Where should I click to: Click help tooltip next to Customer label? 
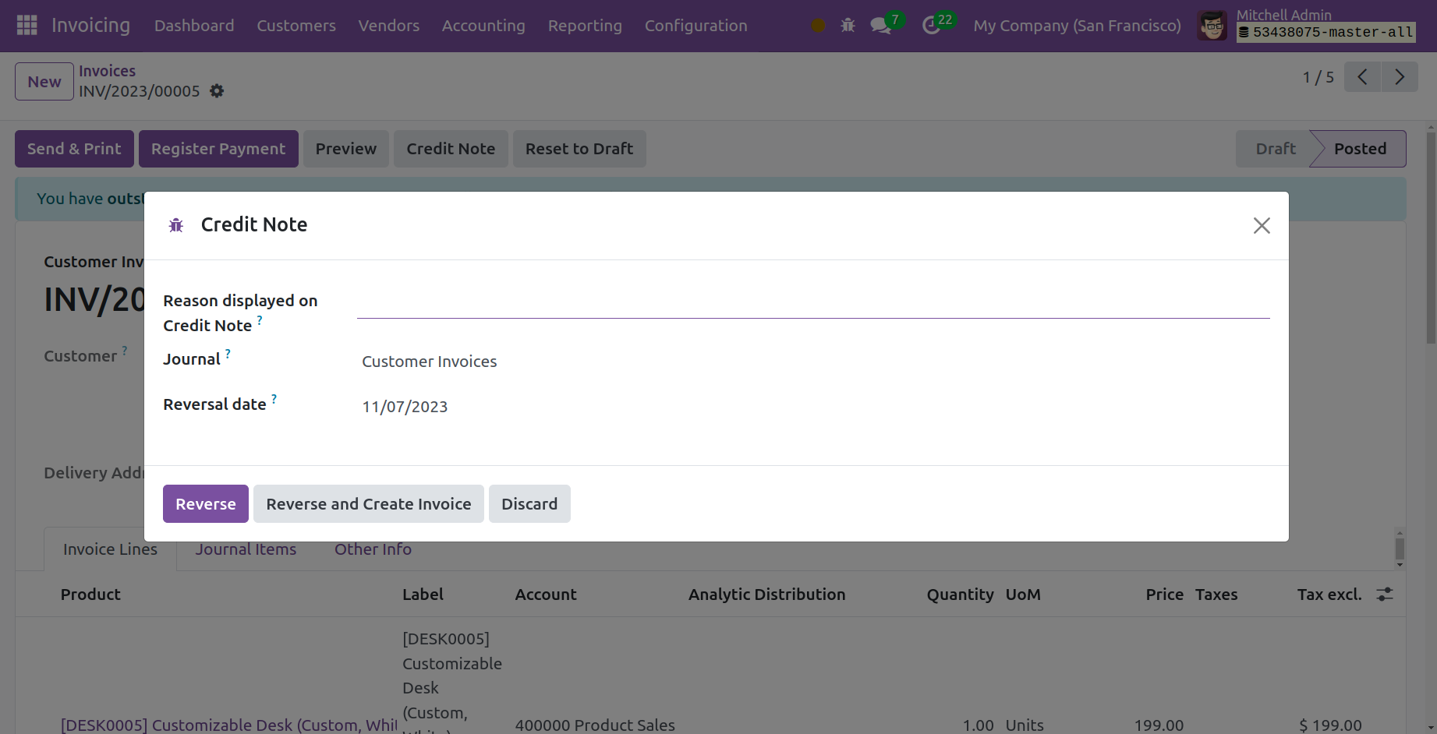click(x=125, y=351)
